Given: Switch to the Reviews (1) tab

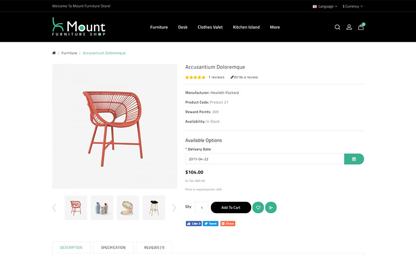Looking at the screenshot, I should pyautogui.click(x=154, y=247).
